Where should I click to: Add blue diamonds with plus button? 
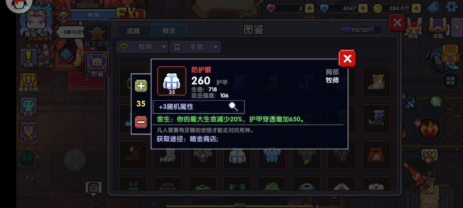tap(363, 8)
